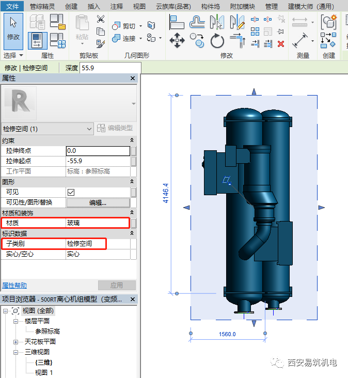Switch to the 视图 (View) ribbon tab
This screenshot has width=348, height=378.
pos(139,6)
